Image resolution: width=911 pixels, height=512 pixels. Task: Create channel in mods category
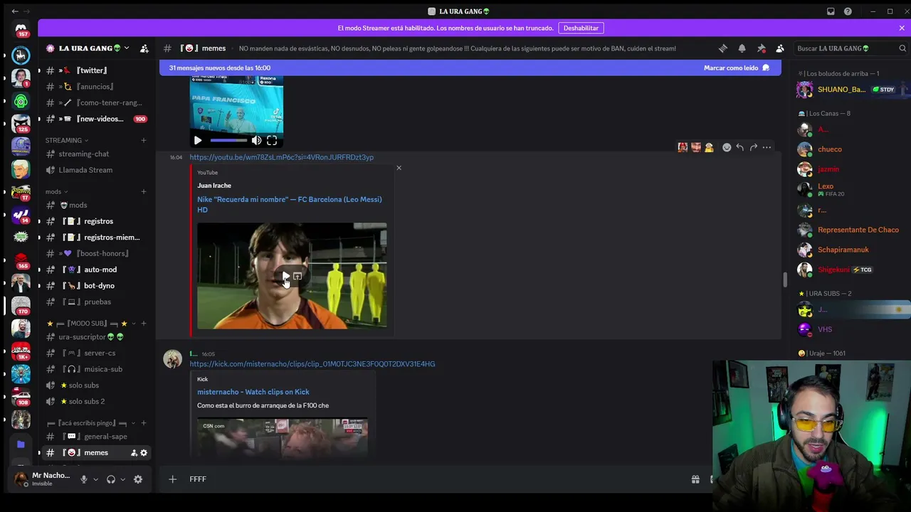144,191
